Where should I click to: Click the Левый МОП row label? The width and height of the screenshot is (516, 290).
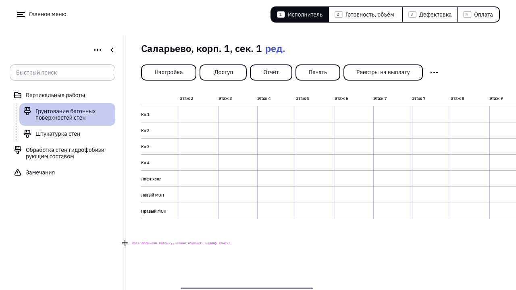point(152,195)
